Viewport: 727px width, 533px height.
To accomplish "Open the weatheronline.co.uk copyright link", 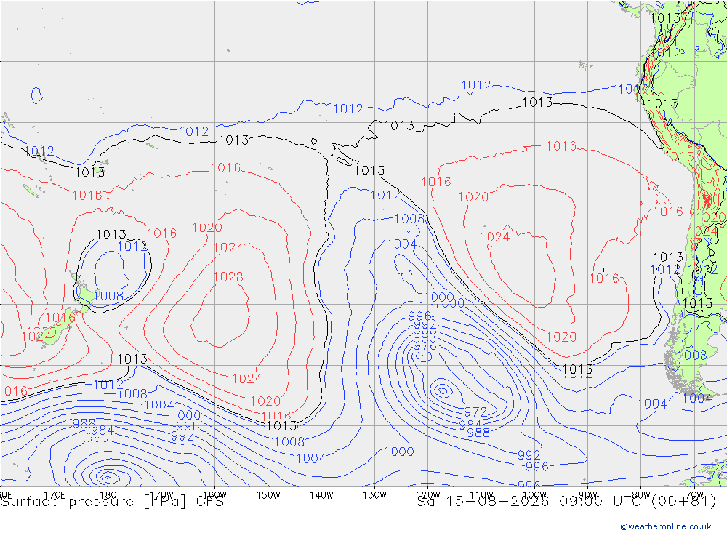I will point(665,526).
